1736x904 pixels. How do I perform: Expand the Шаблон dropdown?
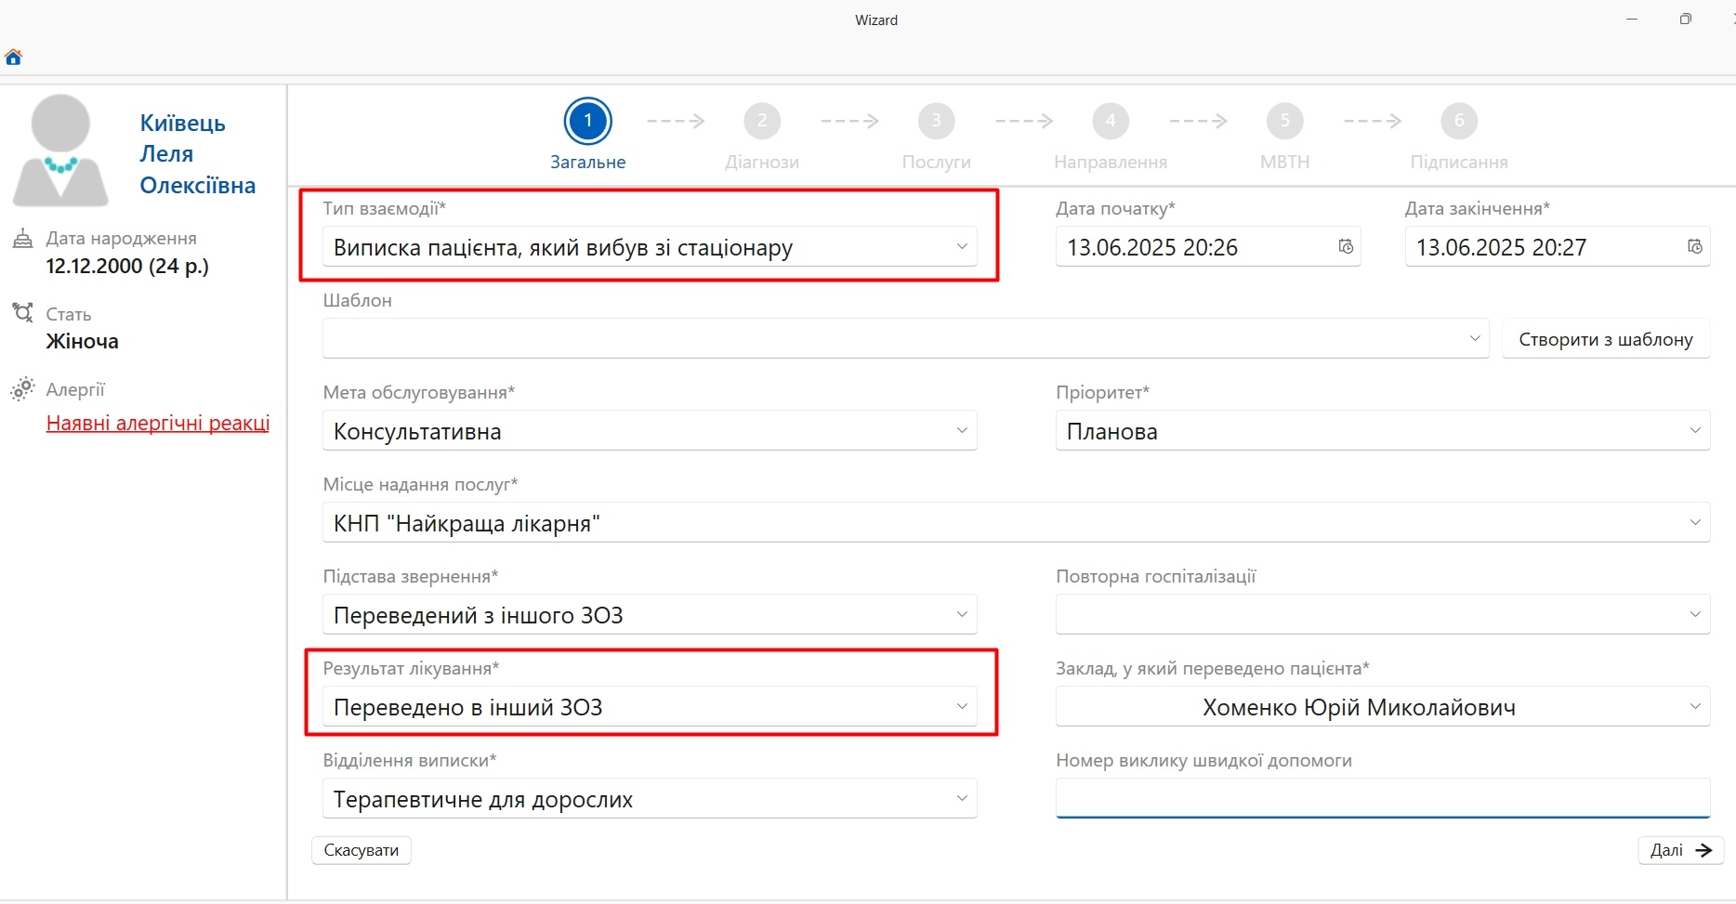(x=1474, y=338)
